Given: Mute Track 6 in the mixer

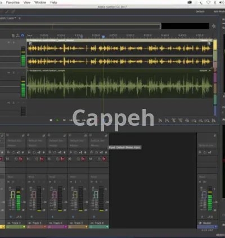Looking at the screenshot, I should (x=92, y=182).
